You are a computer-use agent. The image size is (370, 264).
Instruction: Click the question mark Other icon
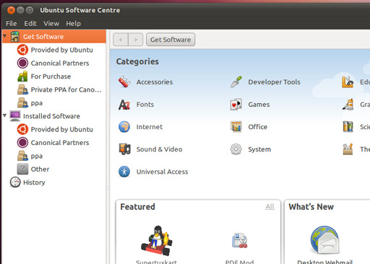tap(22, 169)
